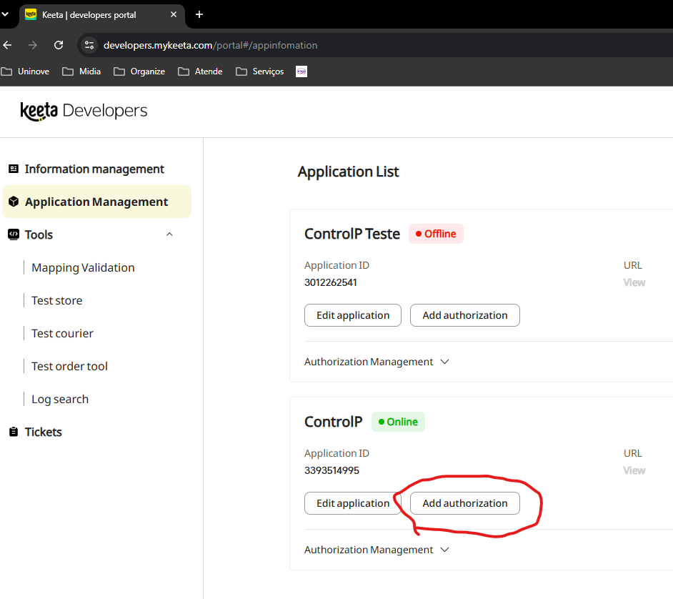The width and height of the screenshot is (673, 599).
Task: Click the bookmark icon after Serviços
Action: tap(301, 71)
